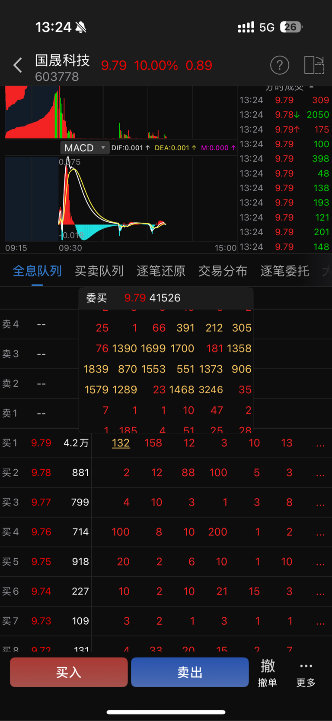Tap the 撤单 cancel order button
332x721 pixels.
coord(268,673)
